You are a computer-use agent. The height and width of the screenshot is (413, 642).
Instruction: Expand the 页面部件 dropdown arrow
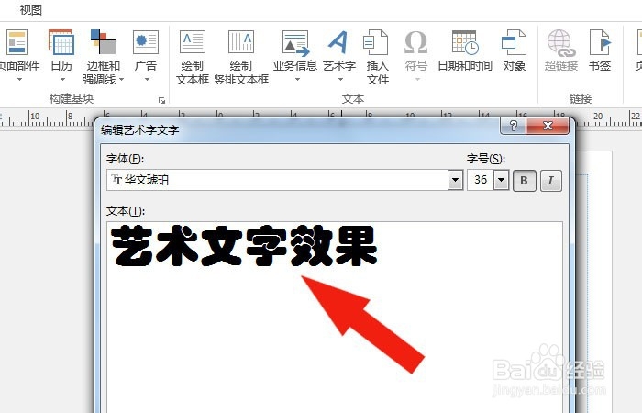(x=19, y=80)
